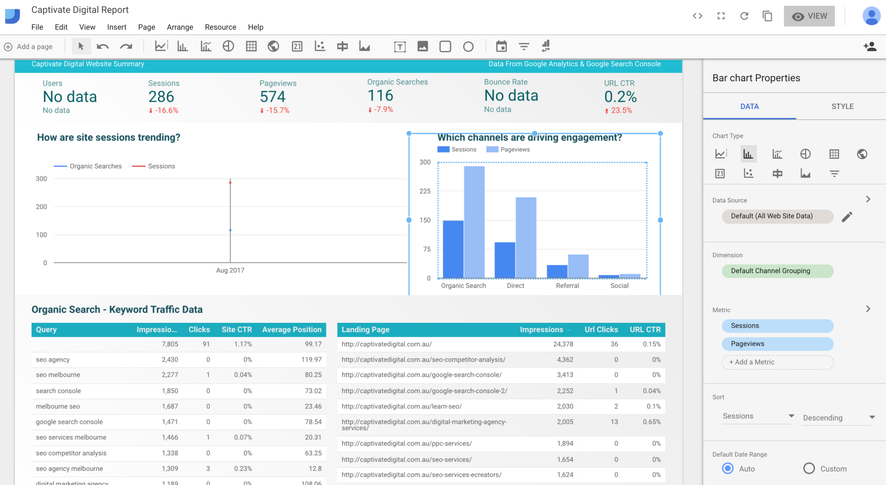Viewport: 886px width, 485px height.
Task: Add a filter control from toolbar
Action: [x=524, y=46]
